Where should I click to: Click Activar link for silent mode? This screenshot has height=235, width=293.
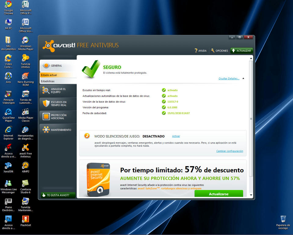[176, 136]
